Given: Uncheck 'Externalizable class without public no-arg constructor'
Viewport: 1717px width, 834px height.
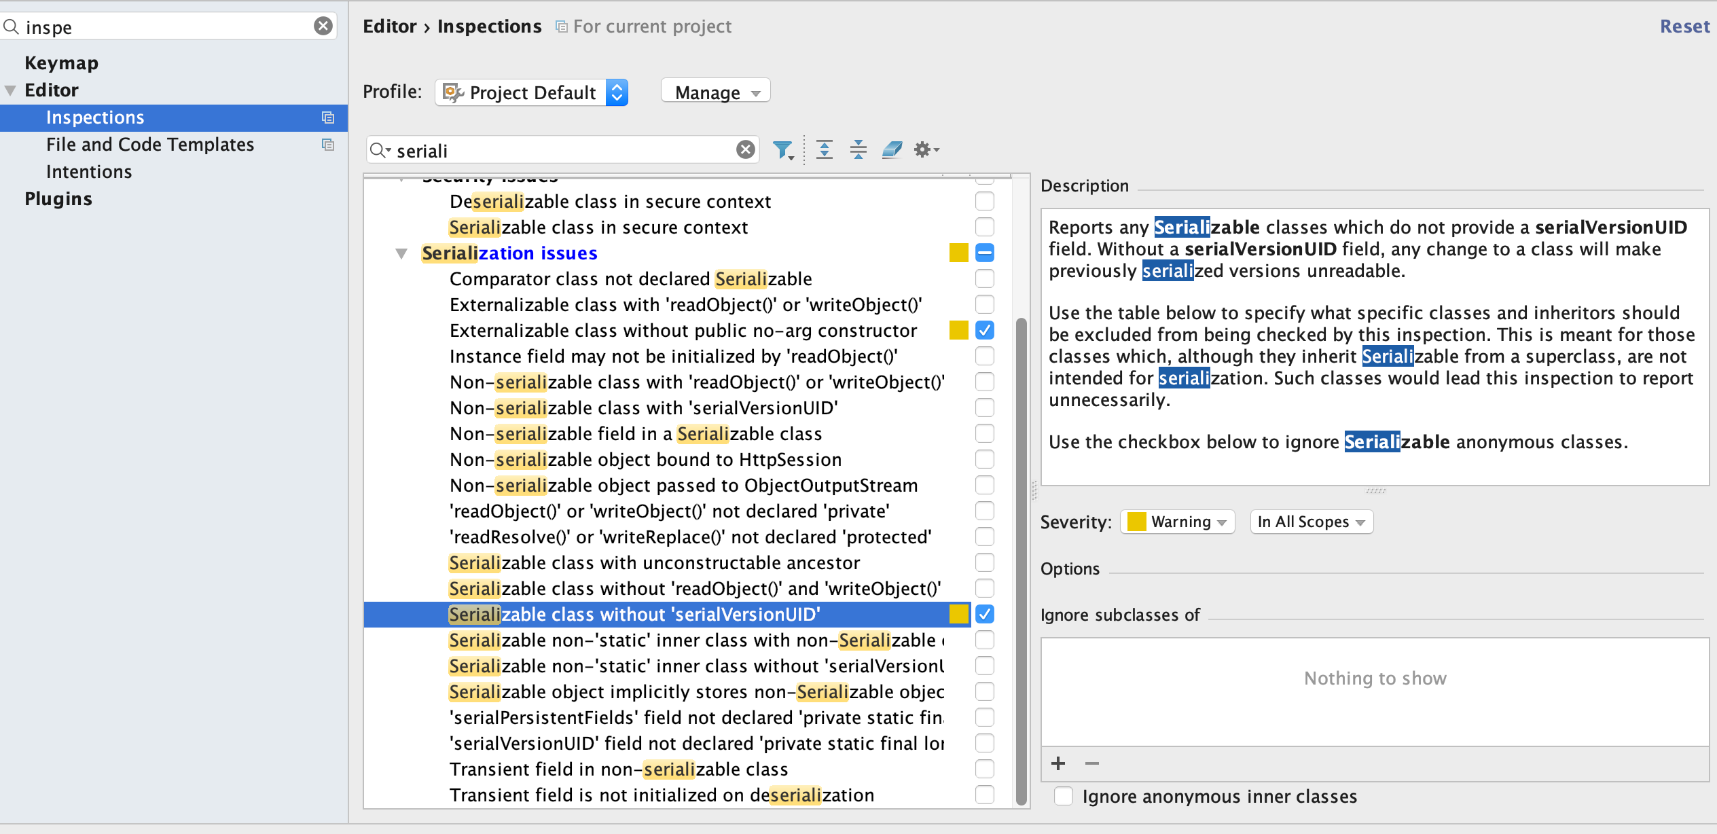Looking at the screenshot, I should click(x=984, y=330).
